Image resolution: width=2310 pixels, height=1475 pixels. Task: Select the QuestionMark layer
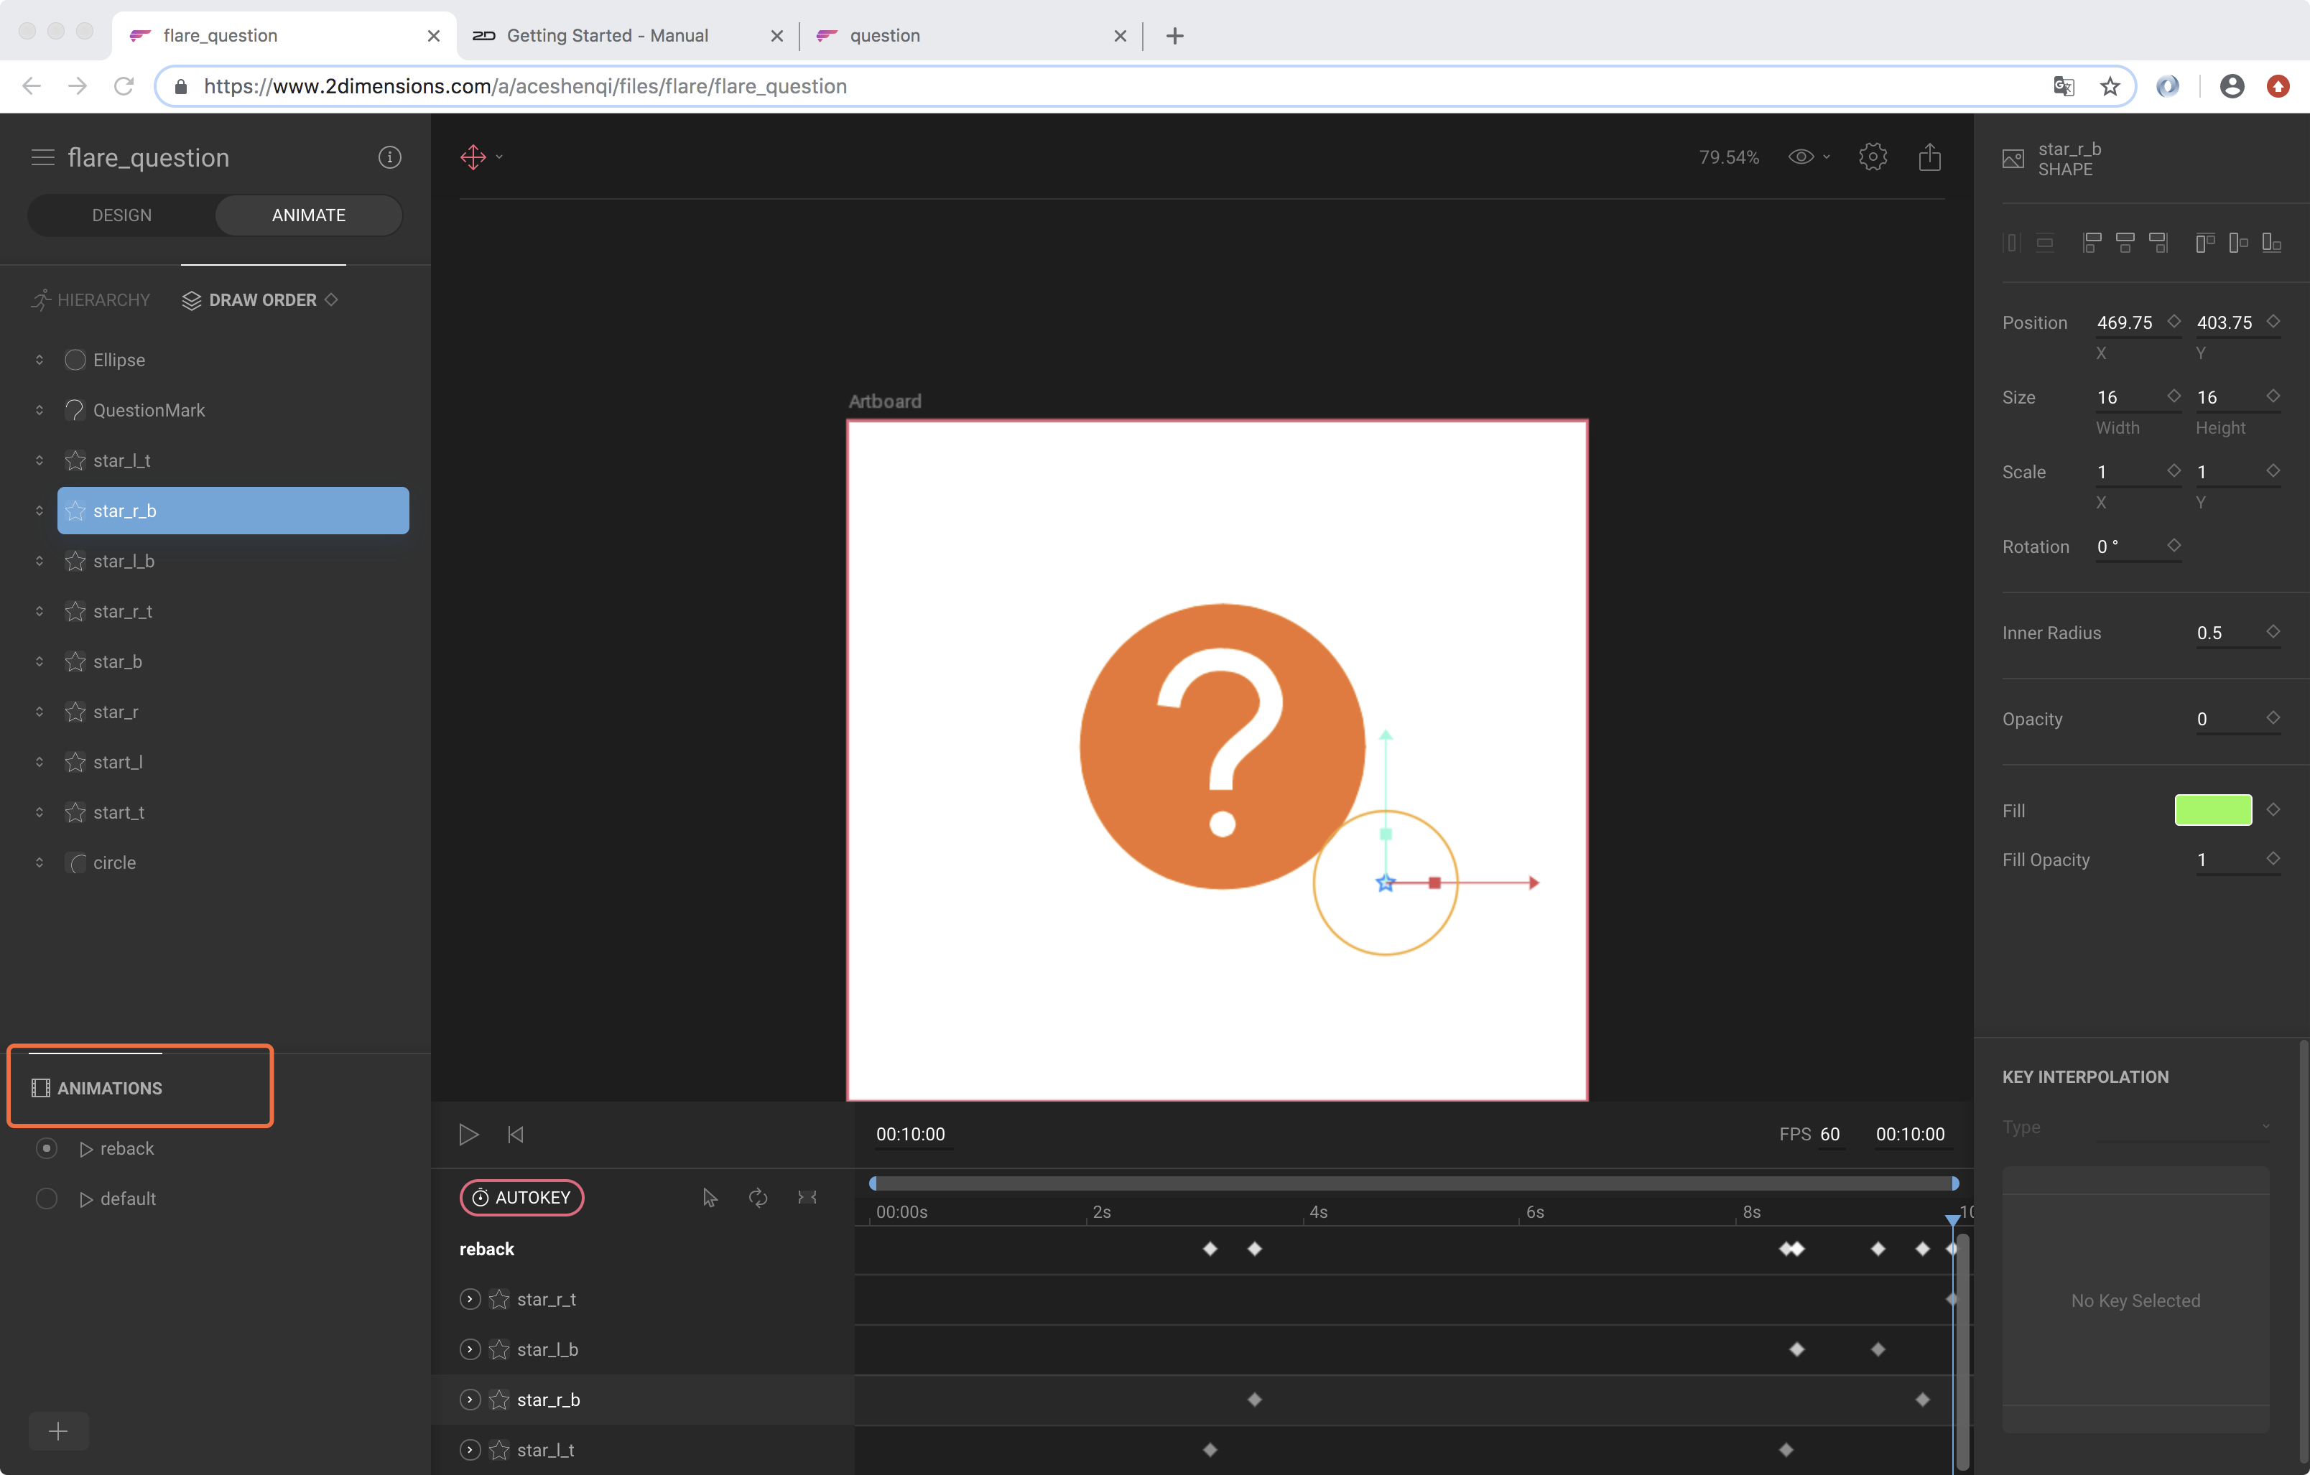click(149, 411)
